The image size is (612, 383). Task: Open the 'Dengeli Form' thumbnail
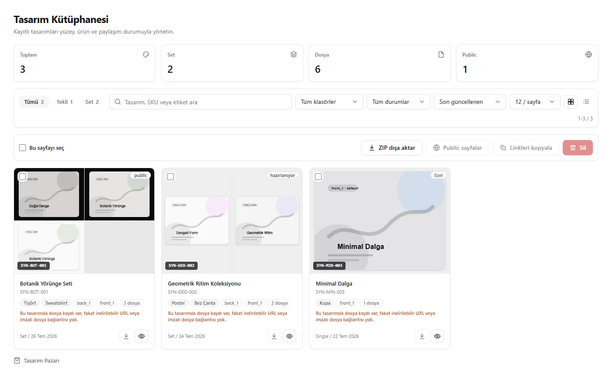click(x=197, y=220)
